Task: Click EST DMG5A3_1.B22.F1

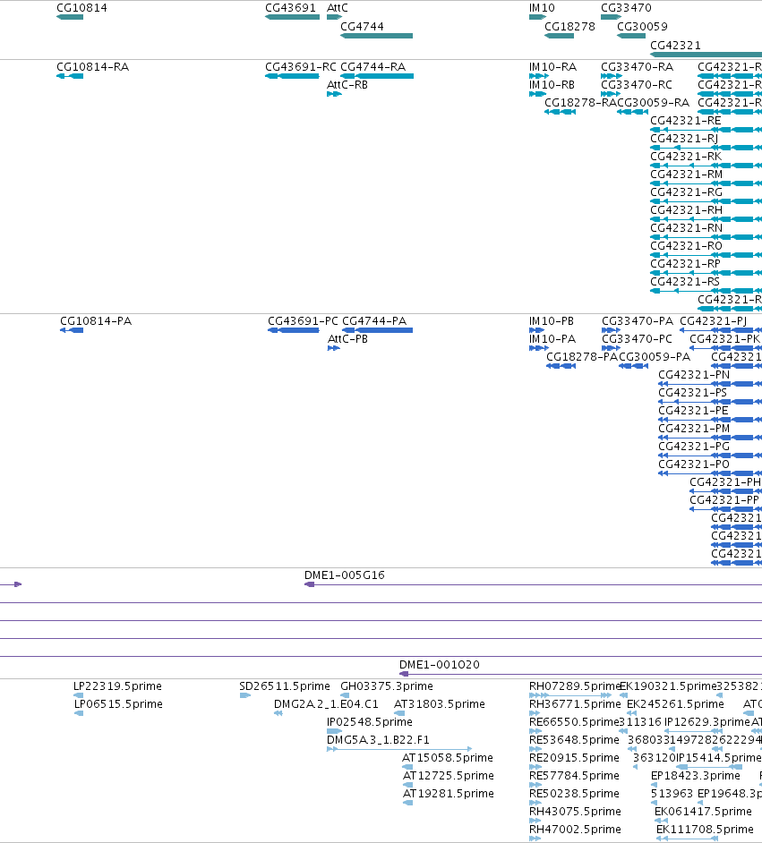Action: click(x=399, y=749)
